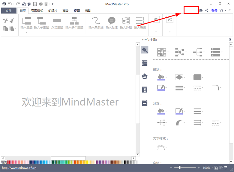Screen dimensions: 234x172
Task: Click the fit page icon in the status bar
Action: tap(216, 168)
